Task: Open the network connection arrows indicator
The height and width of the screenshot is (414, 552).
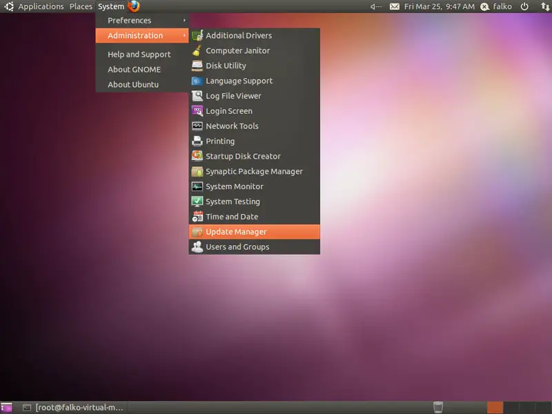Action: click(545, 6)
